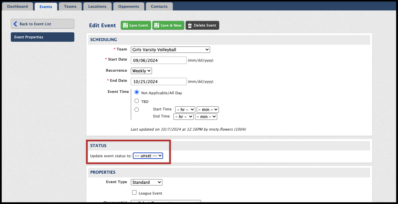Switch to the Locations tab
398x204 pixels.
click(97, 6)
